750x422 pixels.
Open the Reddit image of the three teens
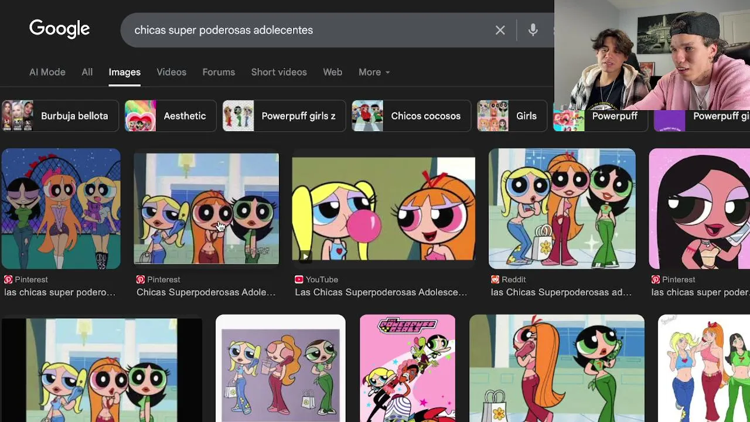[562, 209]
